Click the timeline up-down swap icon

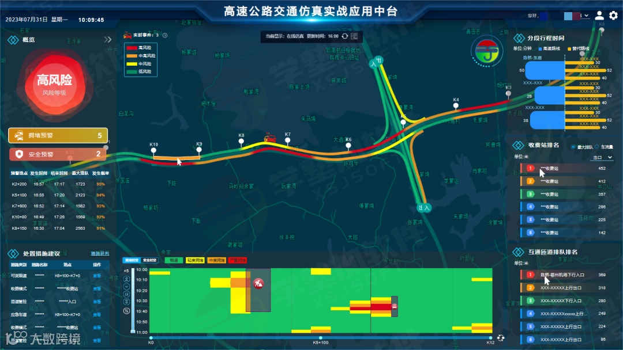click(126, 311)
